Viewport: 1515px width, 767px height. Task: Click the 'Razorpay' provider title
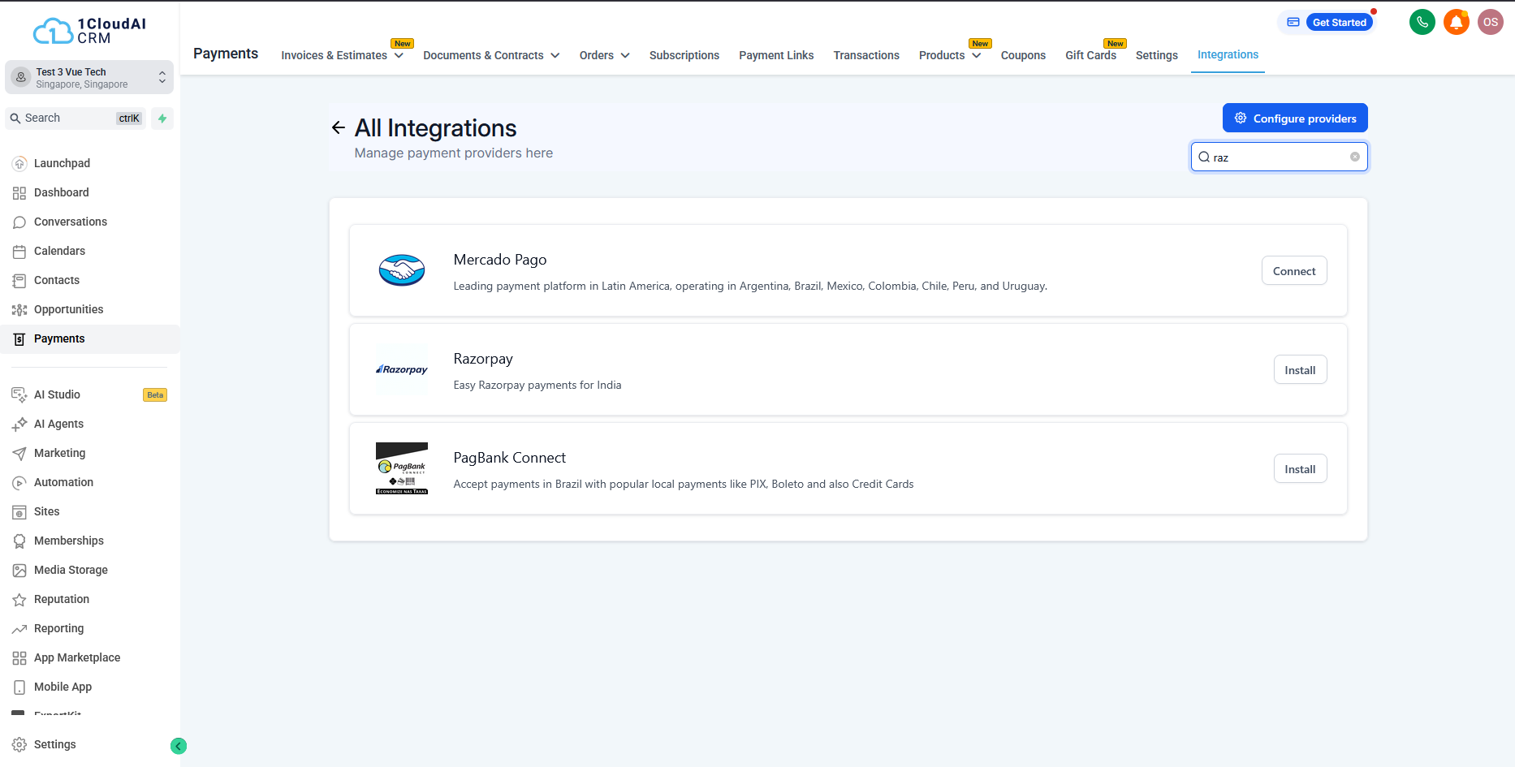pos(483,359)
